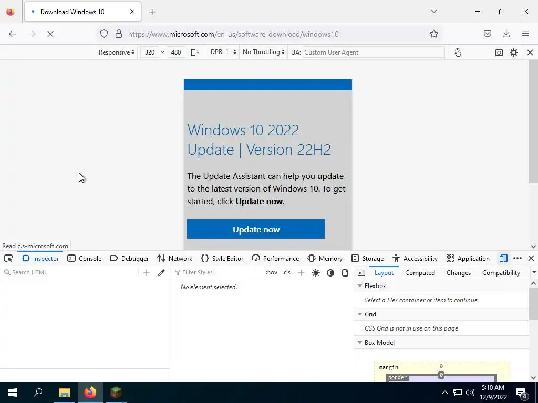Viewport: 538px width, 403px height.
Task: Toggle Responsive Design Mode icon in DevTools
Action: click(x=503, y=258)
